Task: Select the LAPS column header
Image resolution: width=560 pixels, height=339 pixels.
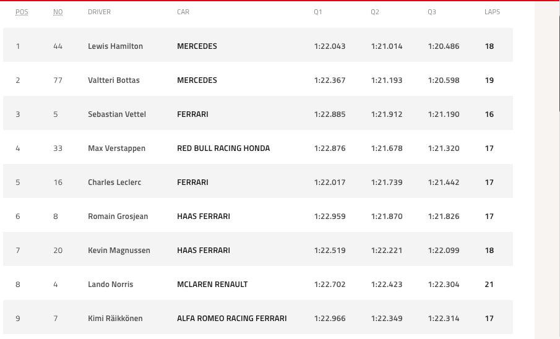Action: click(492, 12)
